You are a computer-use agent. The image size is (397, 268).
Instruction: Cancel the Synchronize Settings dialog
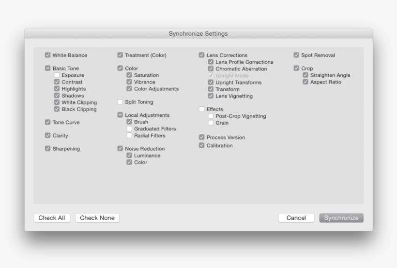(x=296, y=218)
